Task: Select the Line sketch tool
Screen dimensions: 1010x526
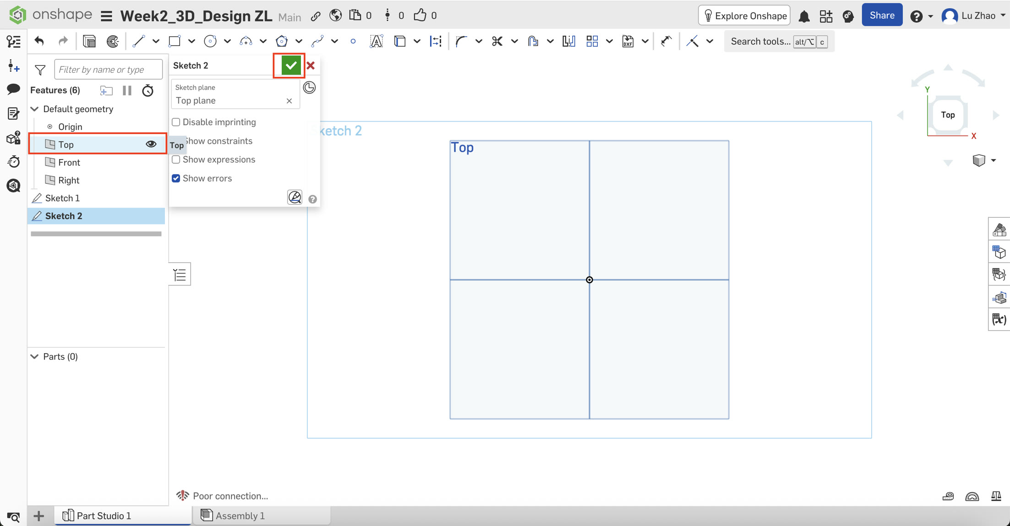Action: click(138, 42)
